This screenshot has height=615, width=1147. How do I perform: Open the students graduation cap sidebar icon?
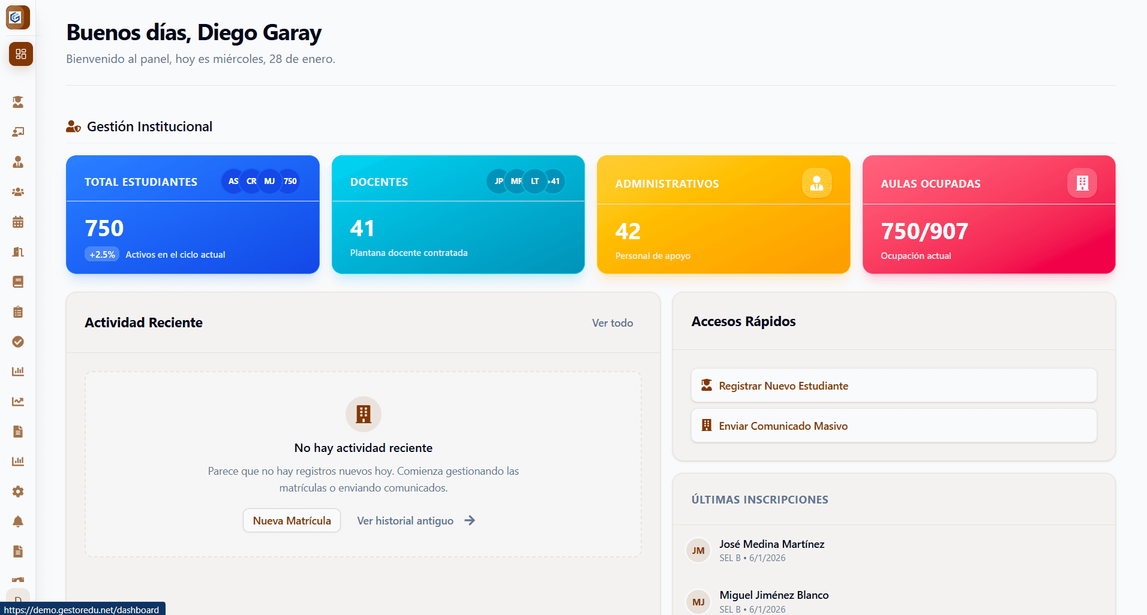click(18, 102)
